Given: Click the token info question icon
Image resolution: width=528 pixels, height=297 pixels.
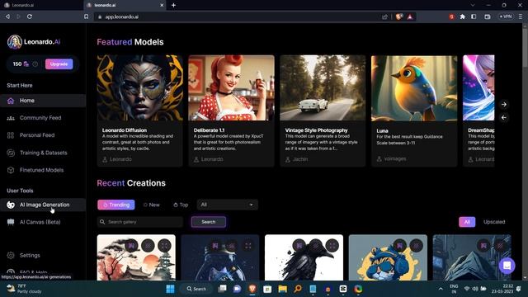Looking at the screenshot, I should click(35, 64).
